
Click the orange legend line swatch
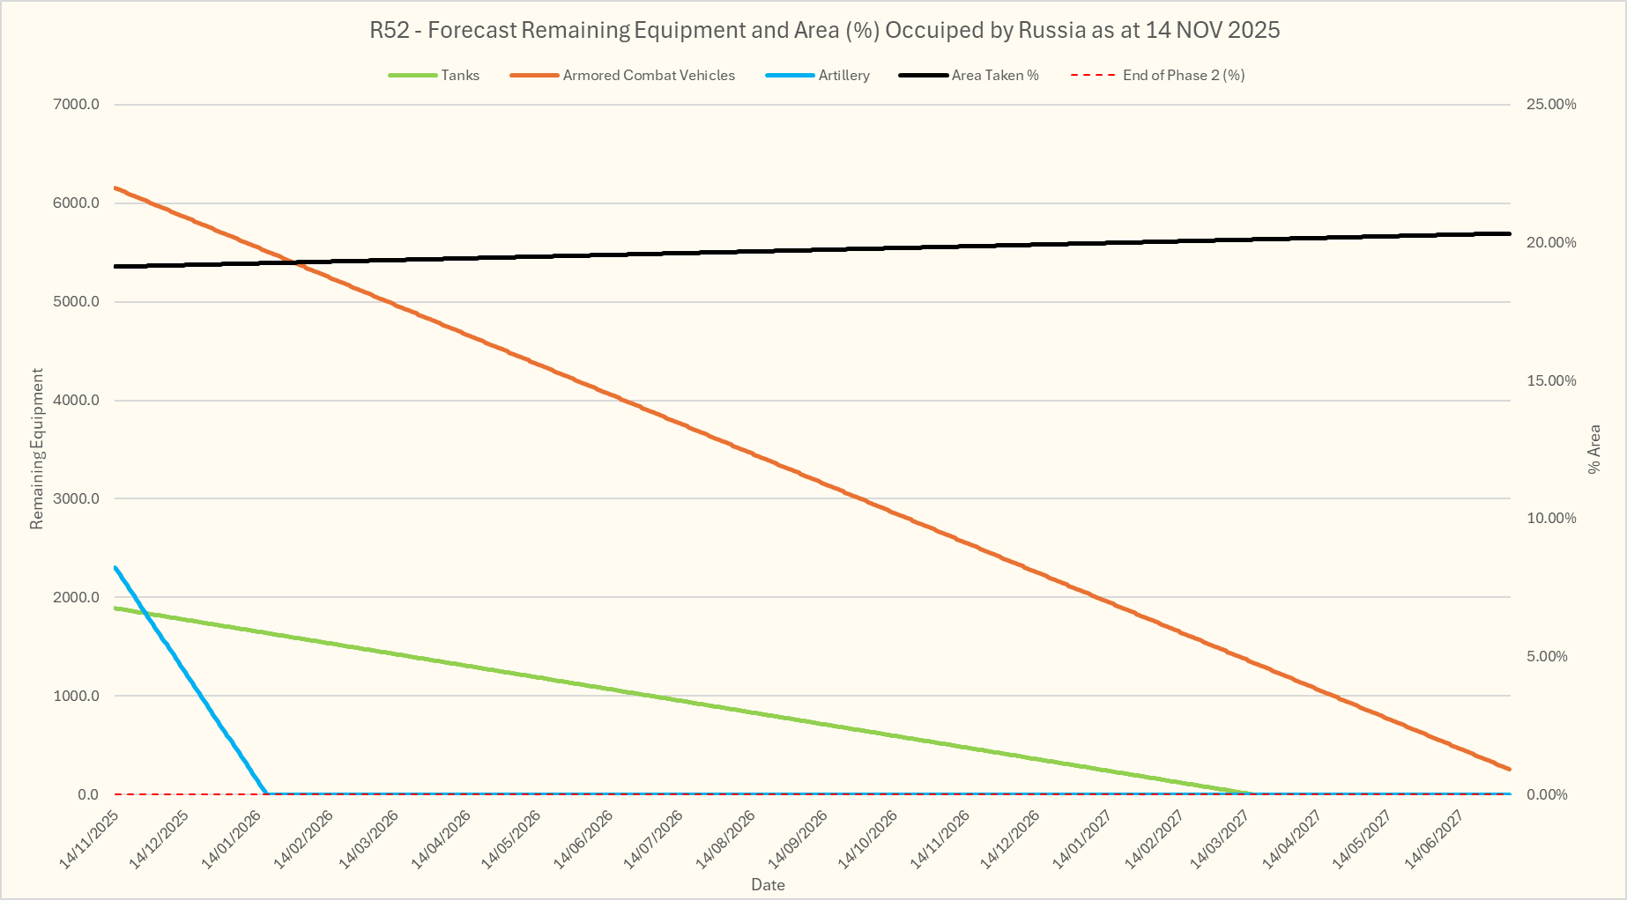pos(534,76)
